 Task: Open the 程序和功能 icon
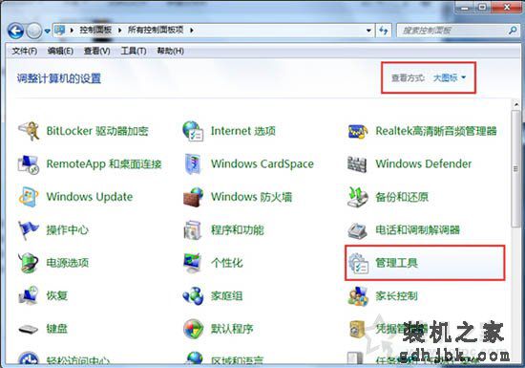(x=193, y=230)
